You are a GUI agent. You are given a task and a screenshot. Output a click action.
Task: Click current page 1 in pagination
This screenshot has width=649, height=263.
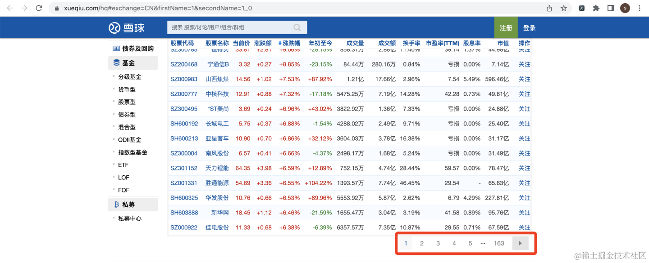tap(406, 243)
